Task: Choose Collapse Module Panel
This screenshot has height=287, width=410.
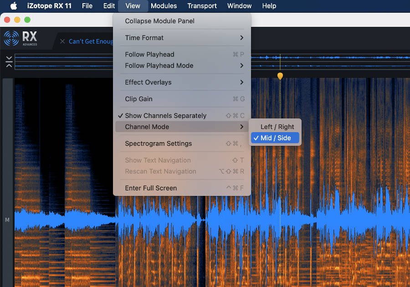Action: [x=182, y=21]
